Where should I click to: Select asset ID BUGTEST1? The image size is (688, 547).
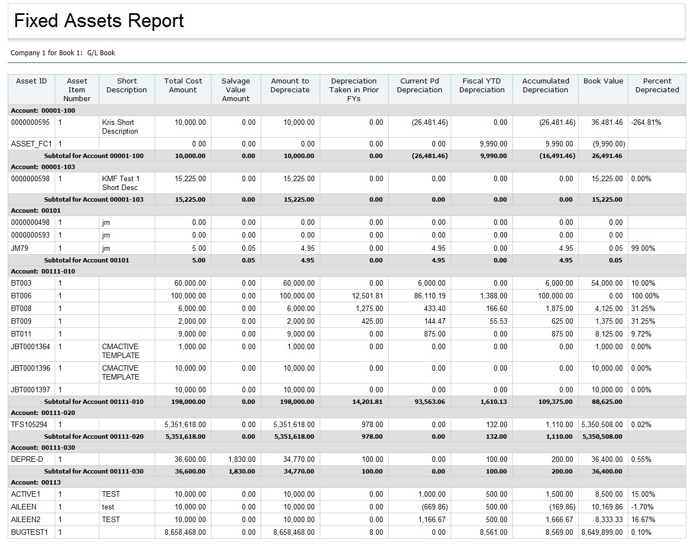pyautogui.click(x=30, y=533)
